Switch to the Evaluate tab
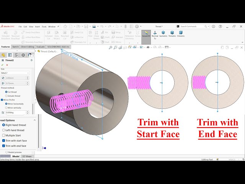Screen dimensions: 245x184 coord(41,47)
